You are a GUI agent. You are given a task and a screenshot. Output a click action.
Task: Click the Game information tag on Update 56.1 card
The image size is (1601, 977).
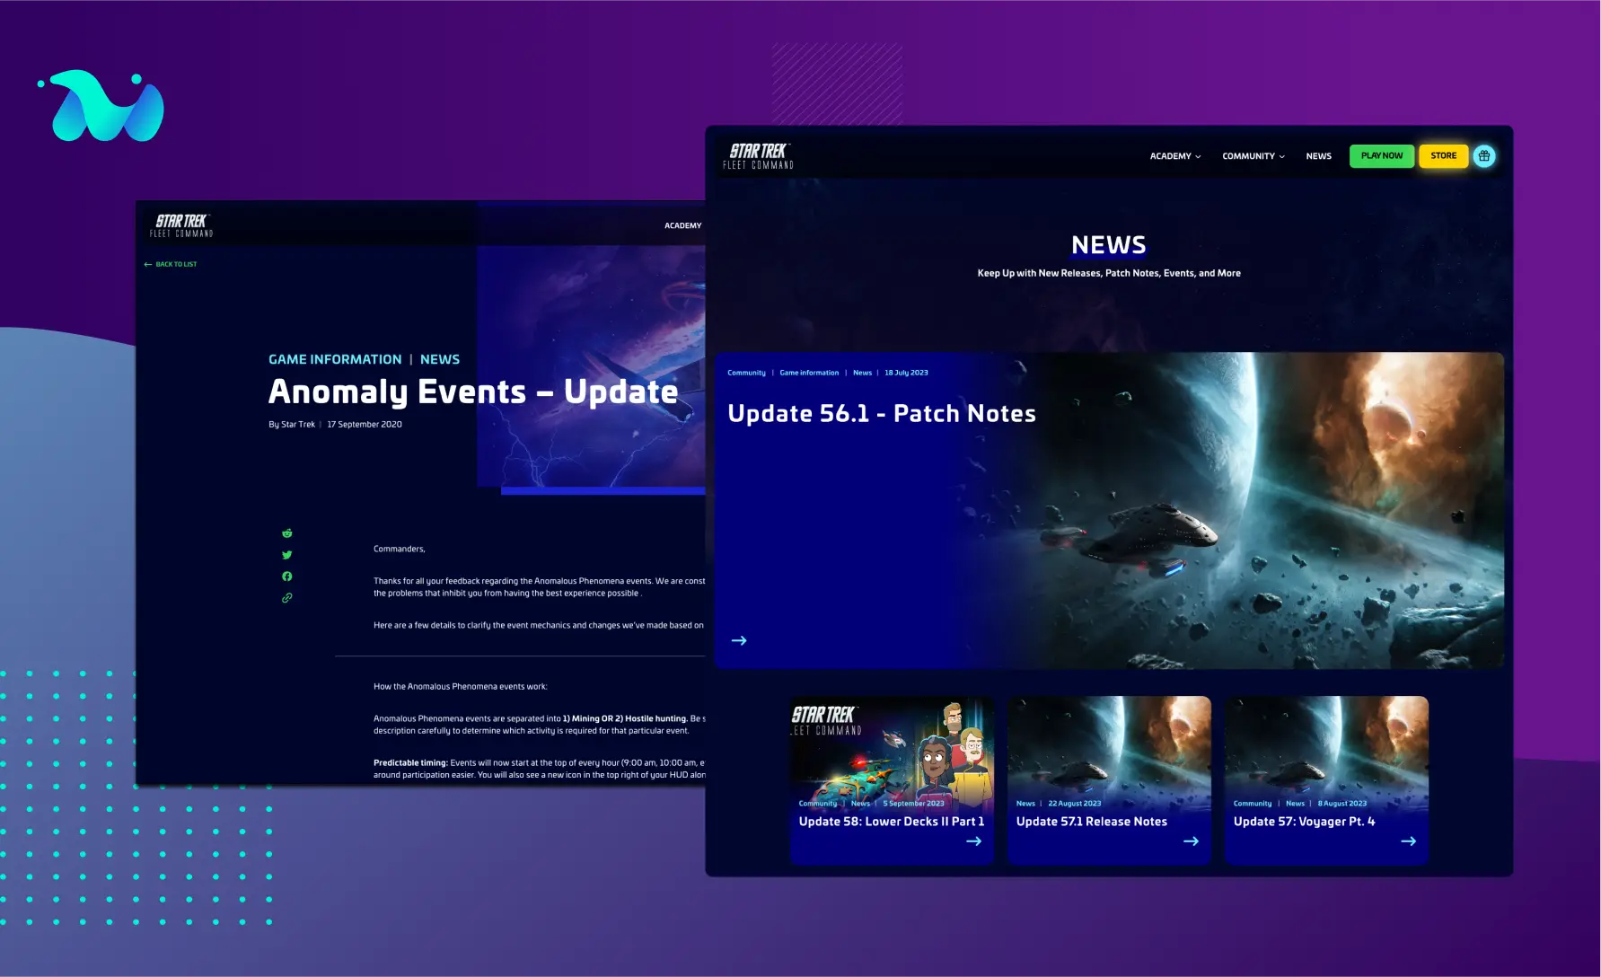[x=809, y=373]
